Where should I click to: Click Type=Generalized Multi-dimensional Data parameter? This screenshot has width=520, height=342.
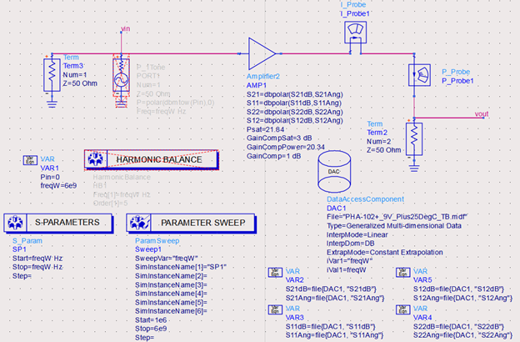click(x=394, y=226)
